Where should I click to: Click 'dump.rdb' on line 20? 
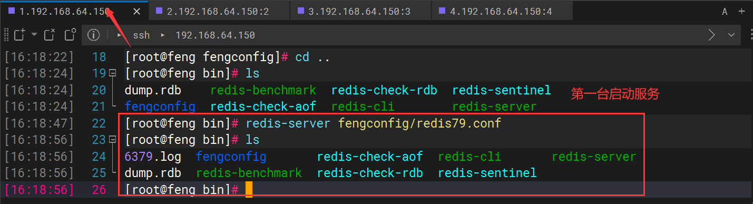pos(153,90)
